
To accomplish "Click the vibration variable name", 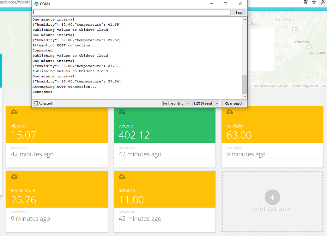I will pos(19,126).
